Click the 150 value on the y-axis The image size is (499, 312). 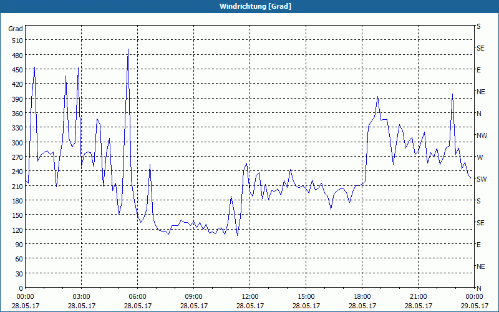coord(17,215)
